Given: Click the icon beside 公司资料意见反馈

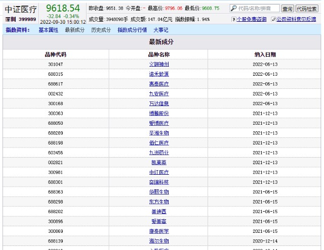Looking at the screenshot, I should click(x=273, y=19).
